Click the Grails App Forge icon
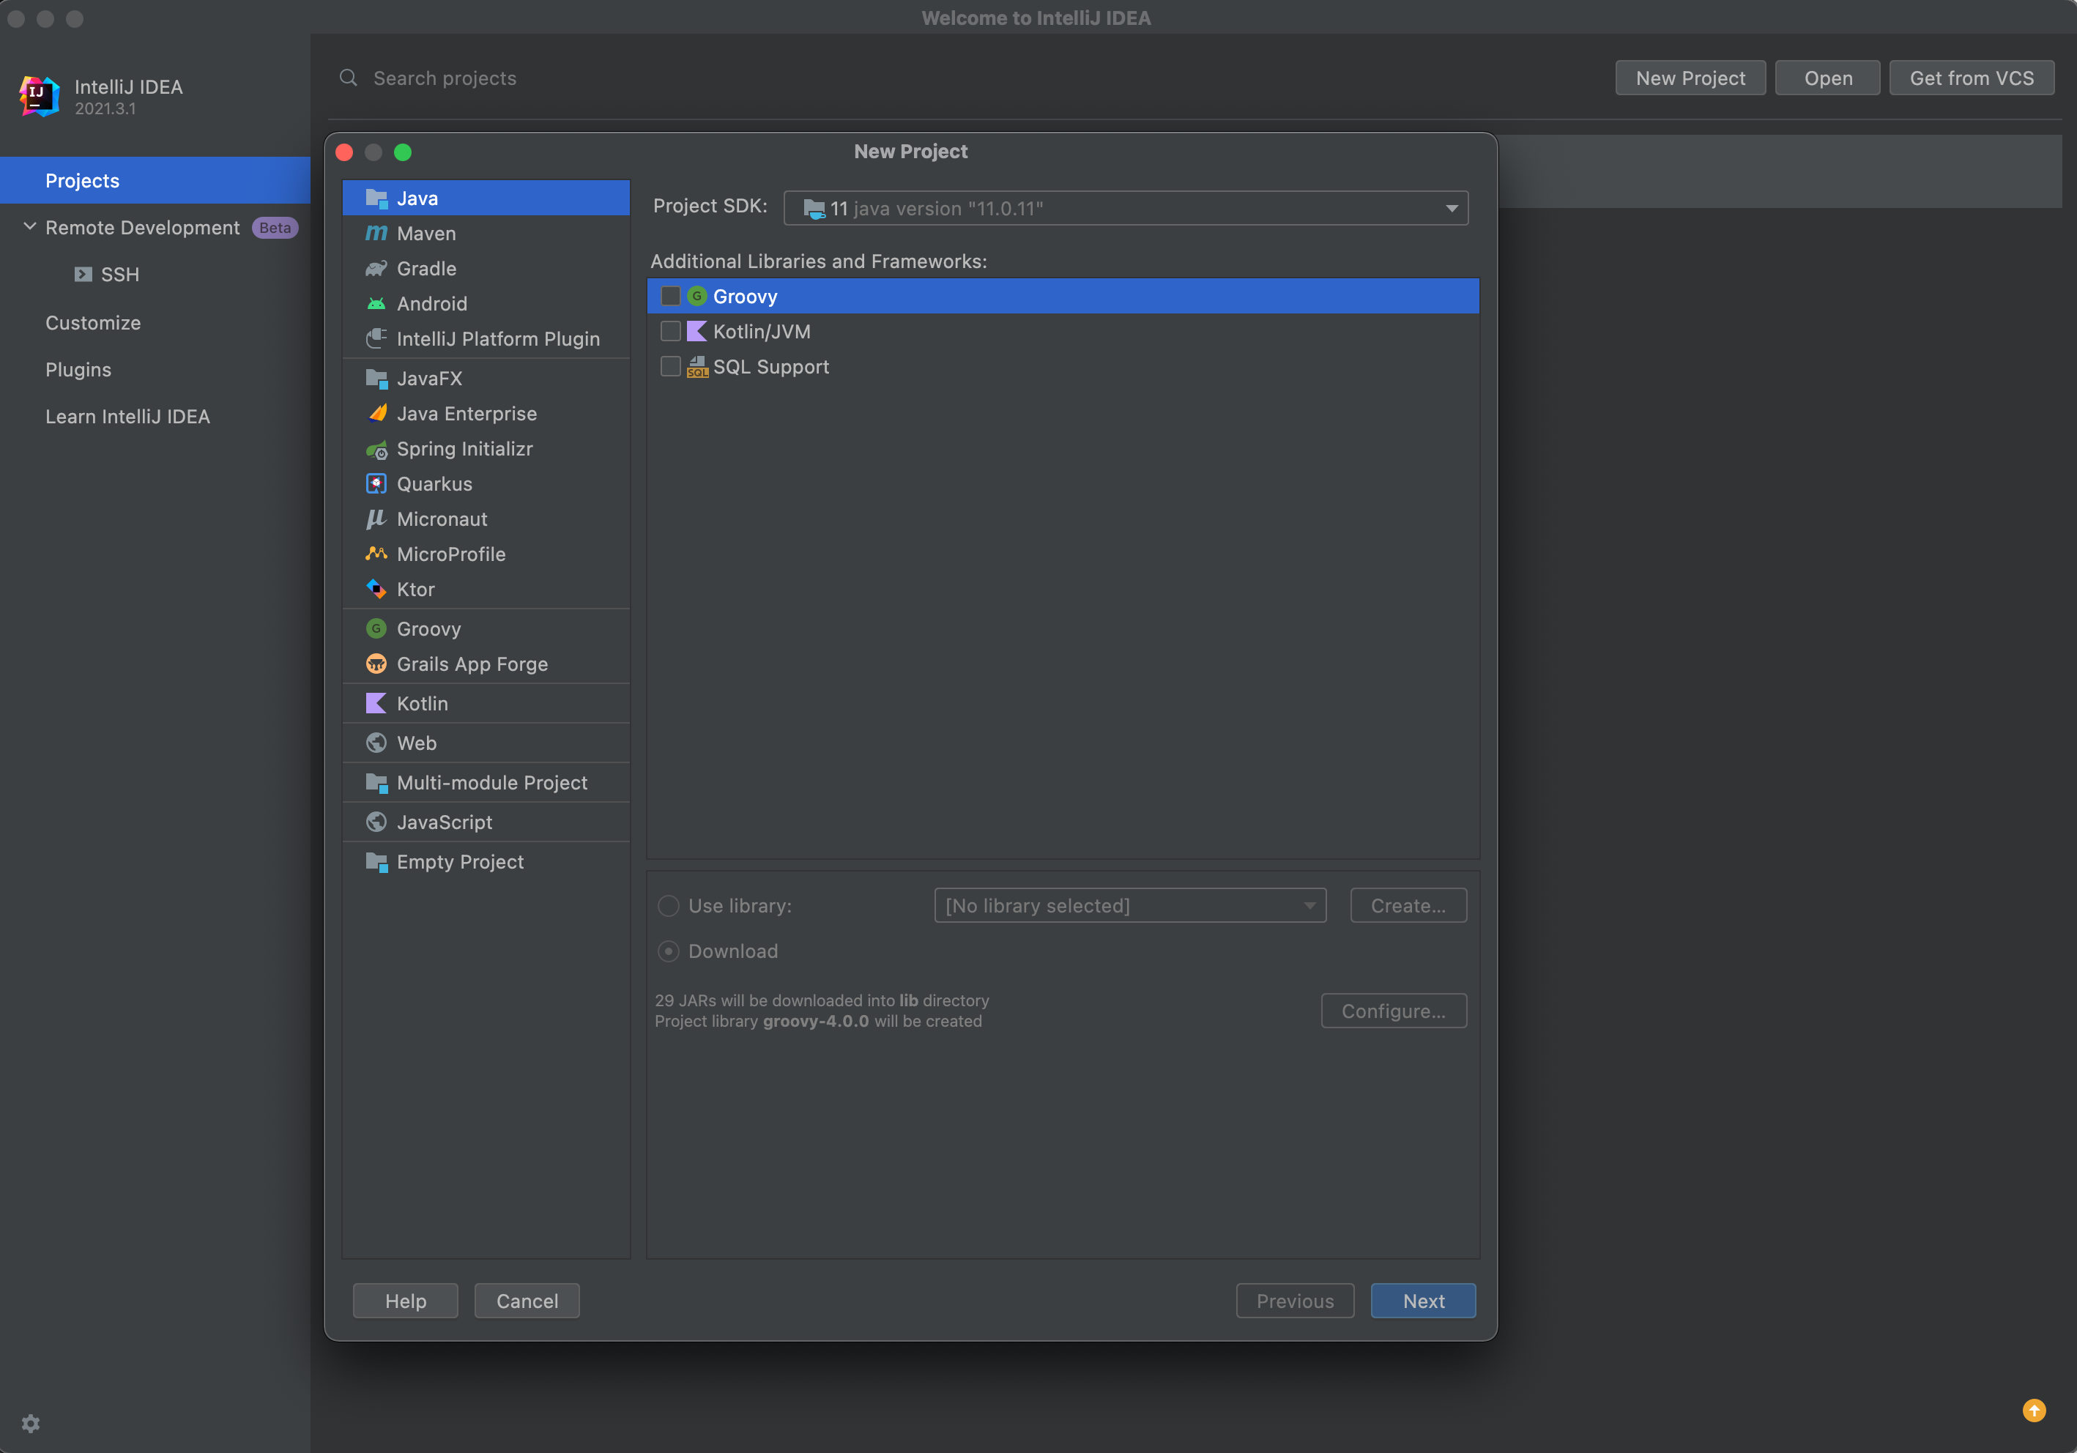Image resolution: width=2077 pixels, height=1453 pixels. tap(376, 664)
